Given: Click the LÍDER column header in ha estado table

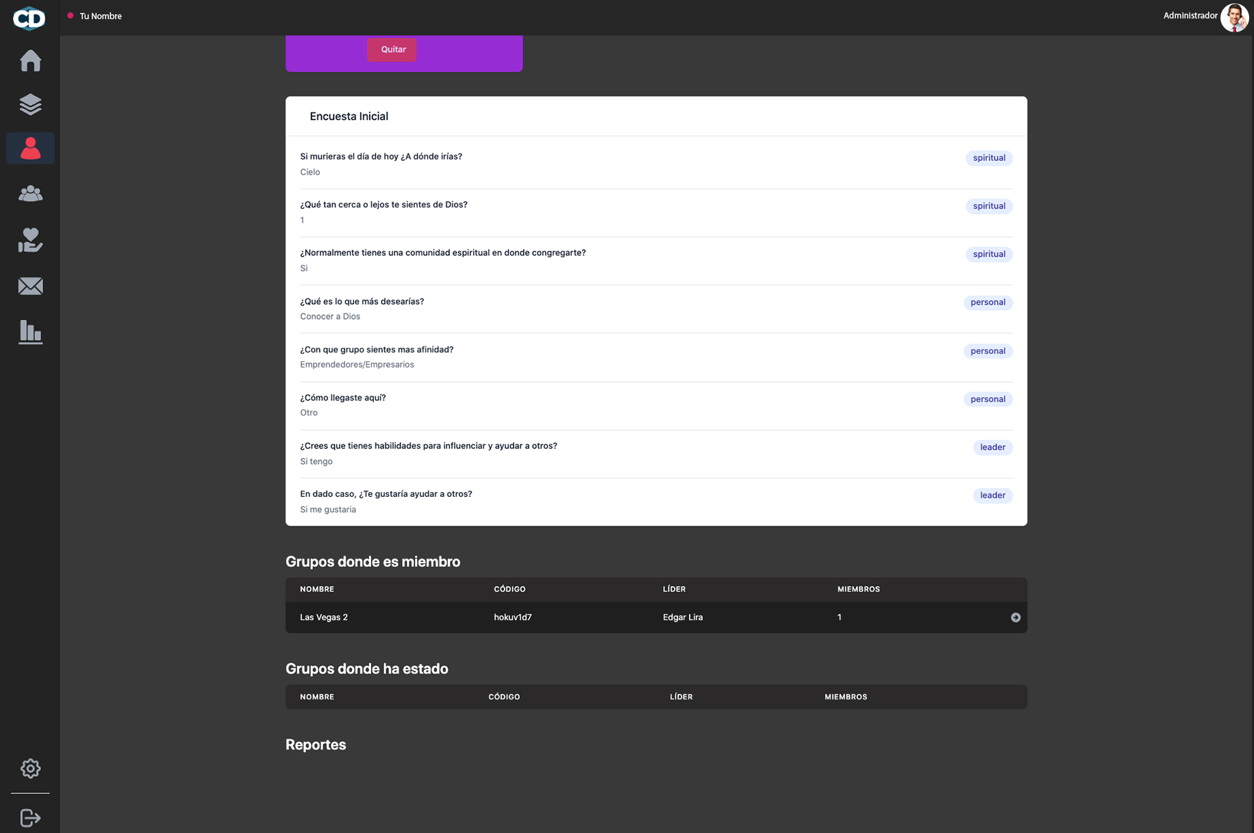Looking at the screenshot, I should [681, 697].
